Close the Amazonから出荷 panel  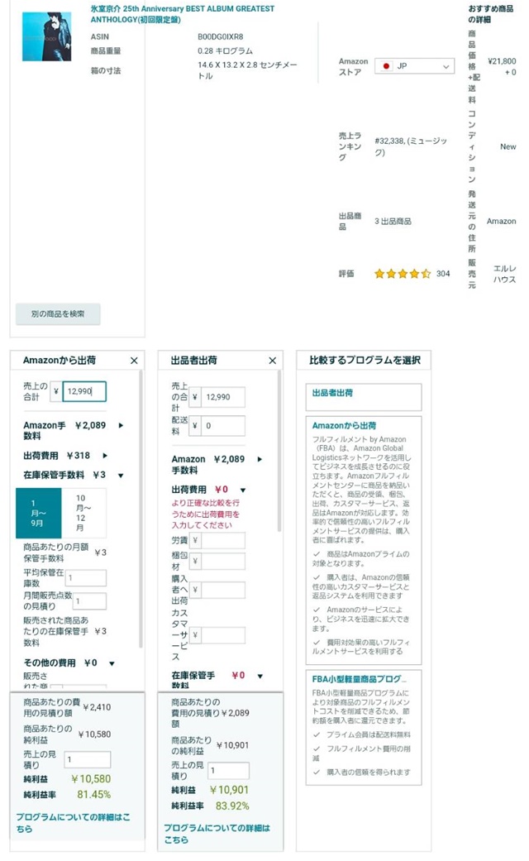[x=134, y=361]
